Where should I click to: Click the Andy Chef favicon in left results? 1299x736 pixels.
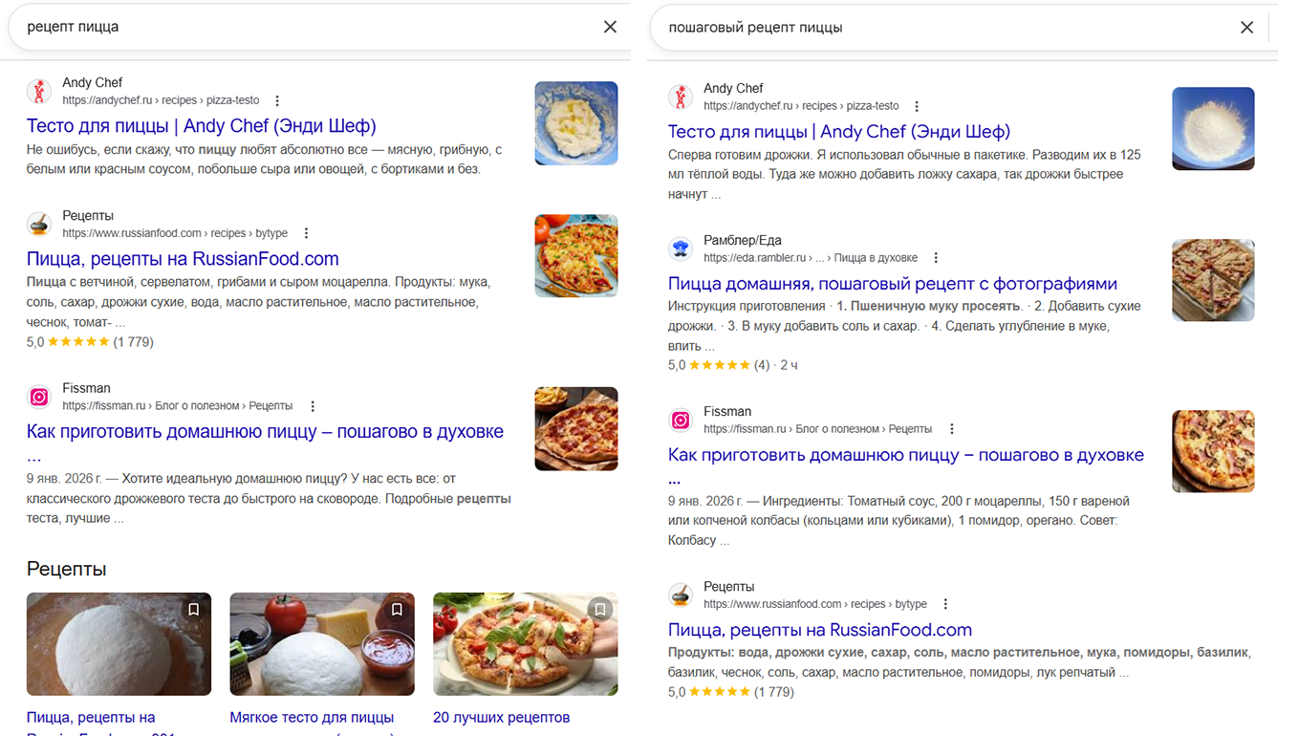39,91
